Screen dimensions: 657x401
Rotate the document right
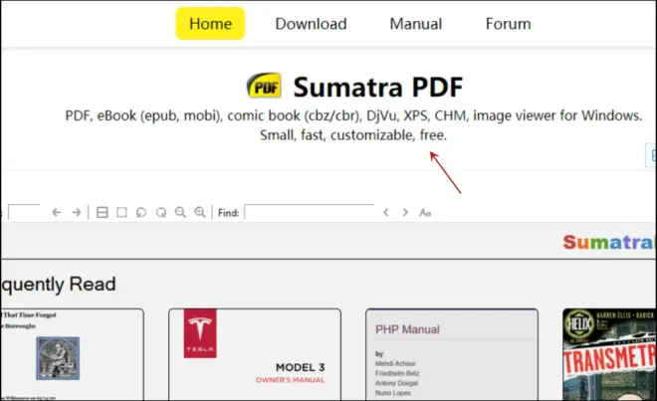[161, 212]
